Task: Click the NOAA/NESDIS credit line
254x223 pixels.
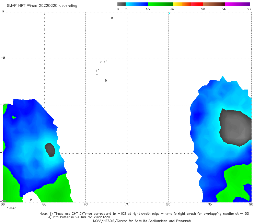Action: (x=142, y=221)
